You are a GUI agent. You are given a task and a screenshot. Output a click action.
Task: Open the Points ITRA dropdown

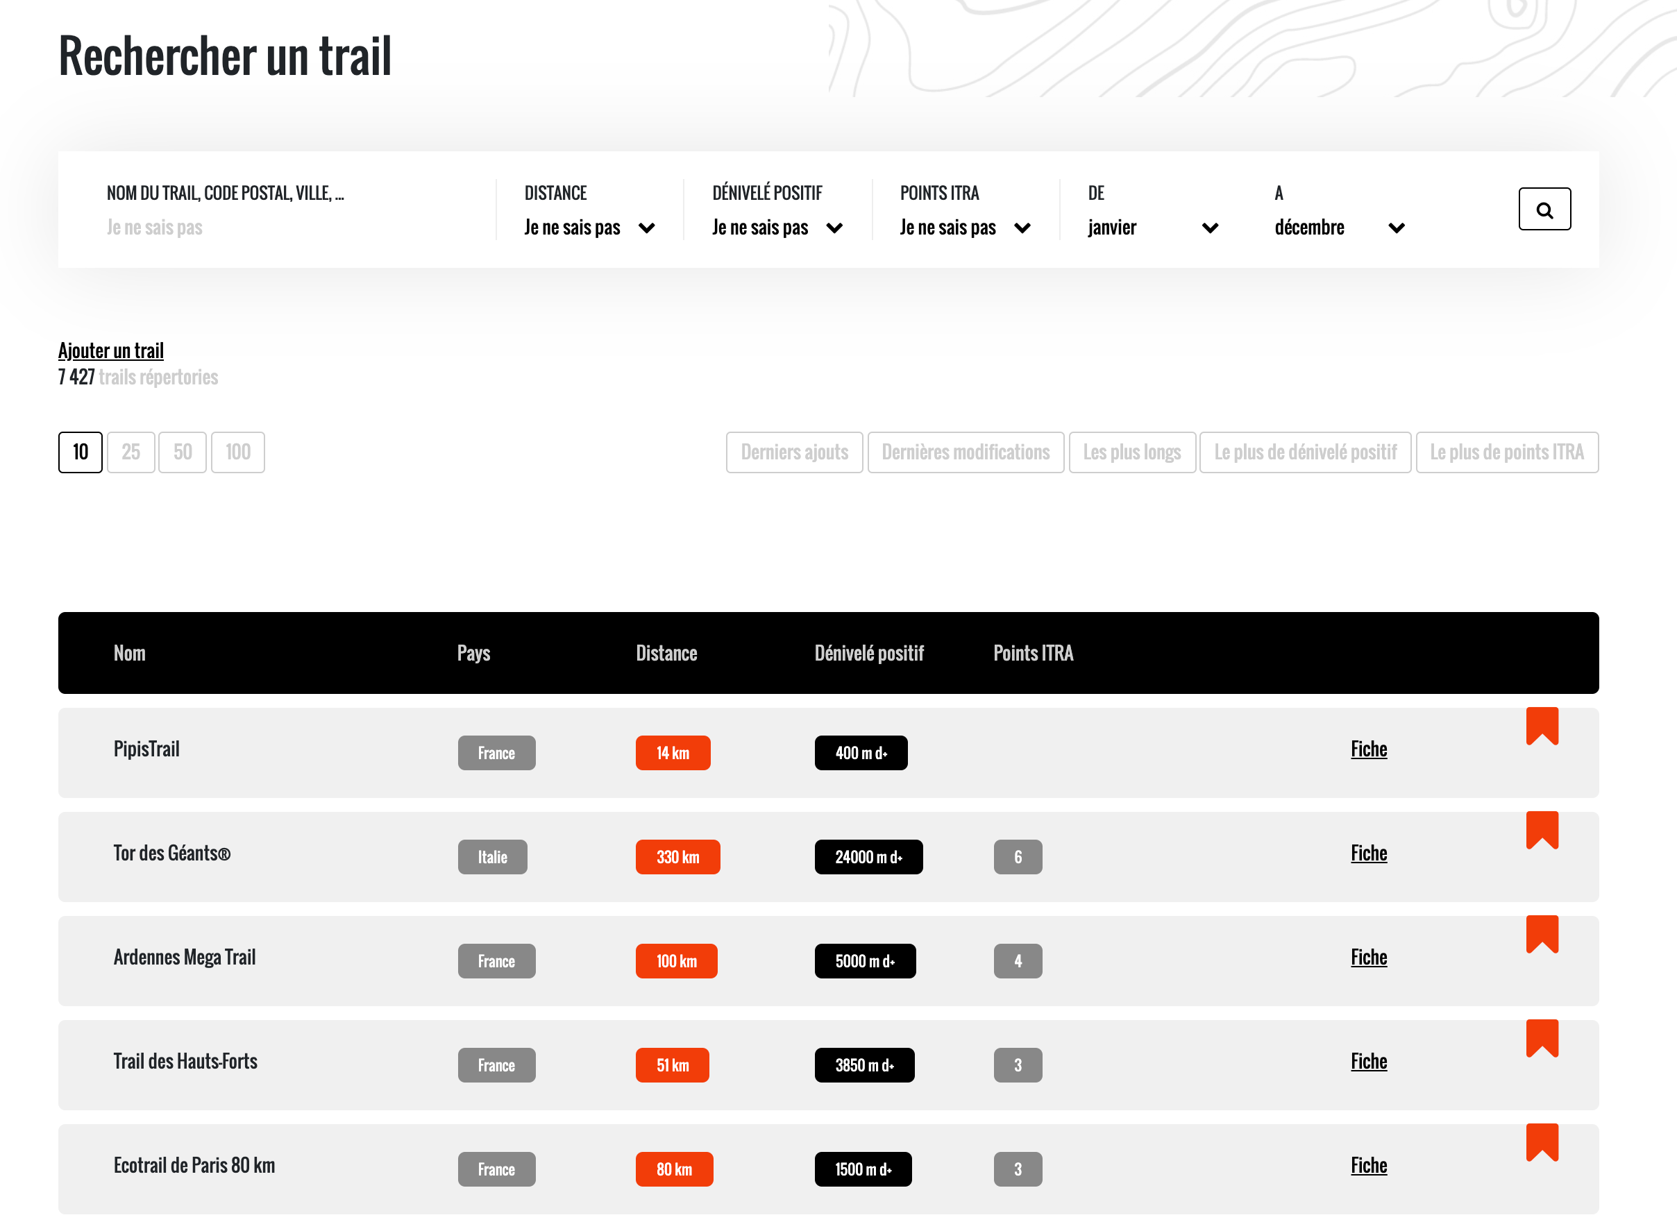pos(966,227)
